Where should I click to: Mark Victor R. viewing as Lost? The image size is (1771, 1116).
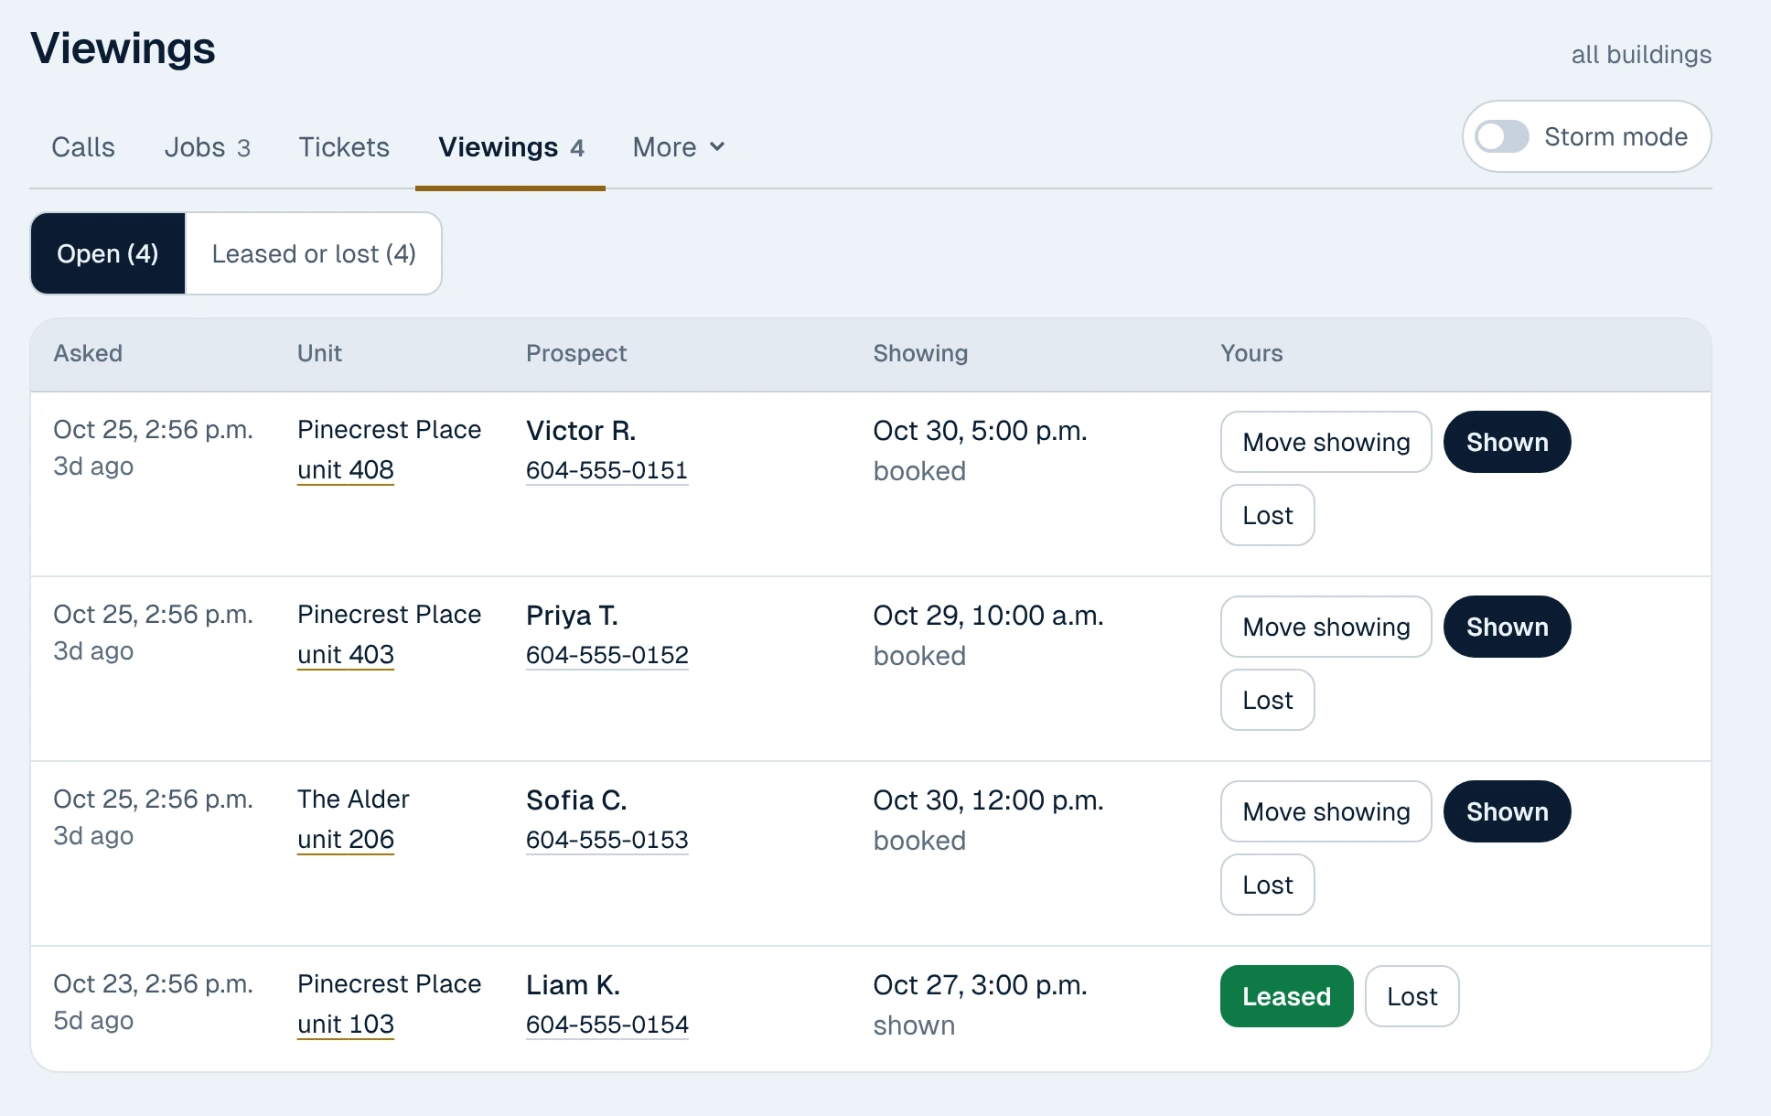1268,515
